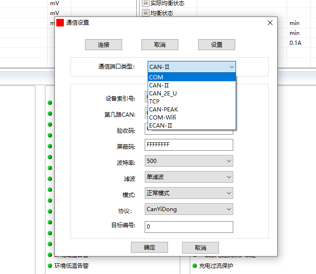Select CAN_2E_U from the list
Screen dimensions: 316x274
pyautogui.click(x=191, y=94)
